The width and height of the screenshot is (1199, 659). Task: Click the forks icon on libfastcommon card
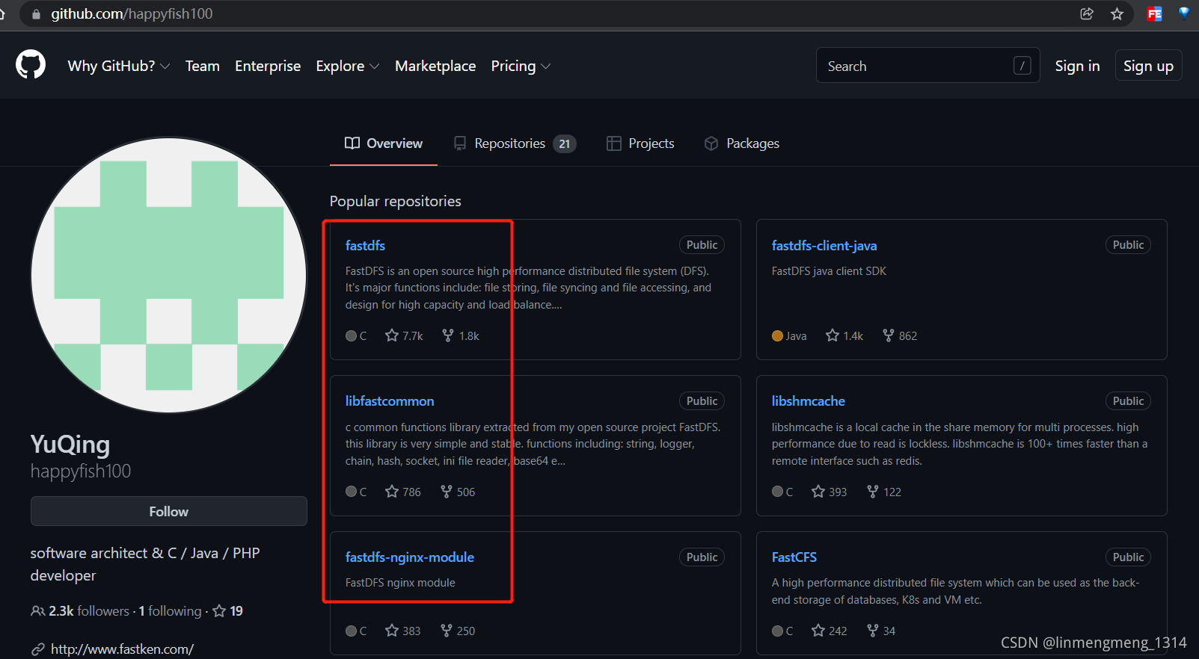(x=447, y=491)
